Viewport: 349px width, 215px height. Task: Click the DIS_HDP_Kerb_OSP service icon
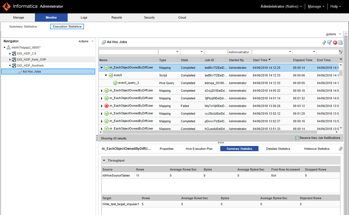pyautogui.click(x=14, y=59)
